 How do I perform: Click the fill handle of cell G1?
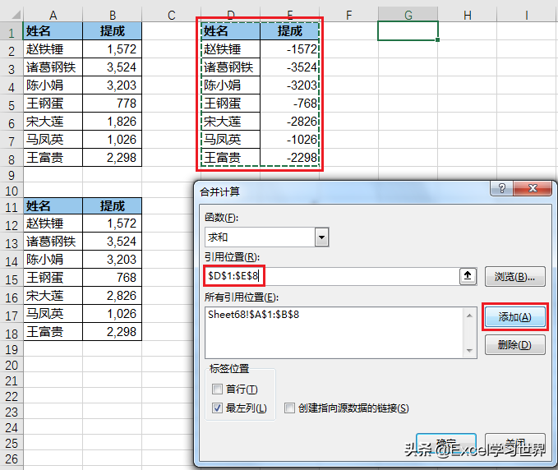click(437, 39)
